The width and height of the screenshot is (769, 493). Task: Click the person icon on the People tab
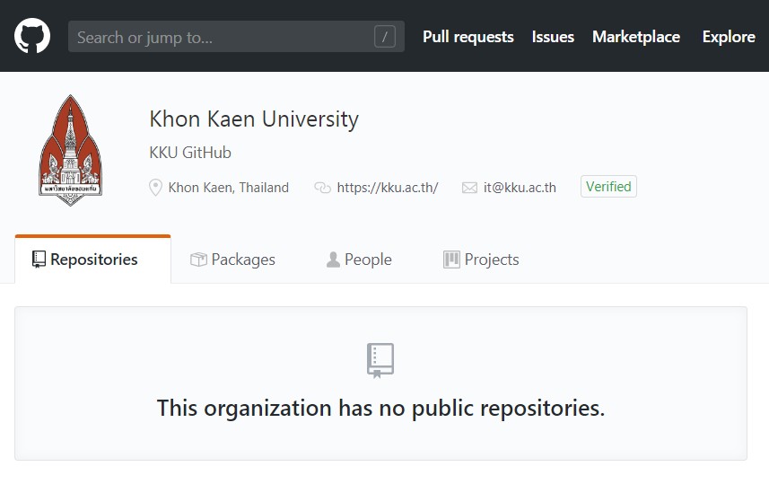point(333,260)
